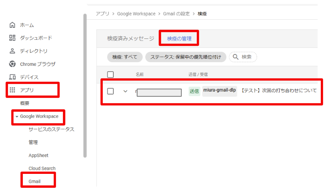
Task: Click the アプリ breadcrumb link
Action: tap(102, 13)
